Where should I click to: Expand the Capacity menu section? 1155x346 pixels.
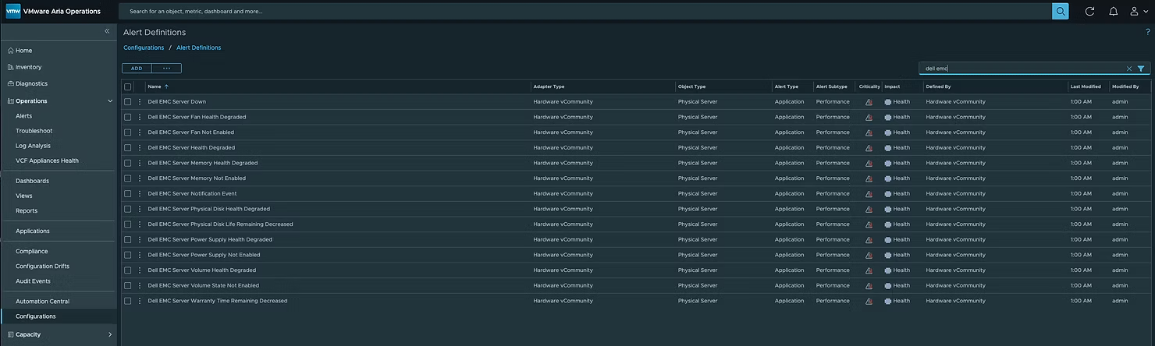point(110,334)
